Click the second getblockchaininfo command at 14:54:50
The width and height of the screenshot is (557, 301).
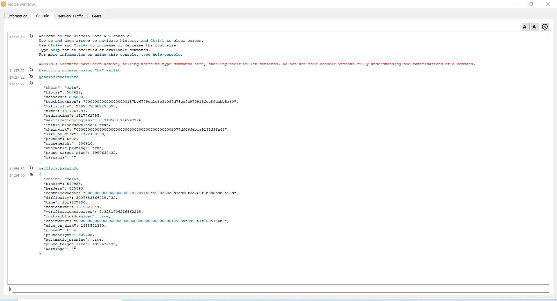pos(59,168)
